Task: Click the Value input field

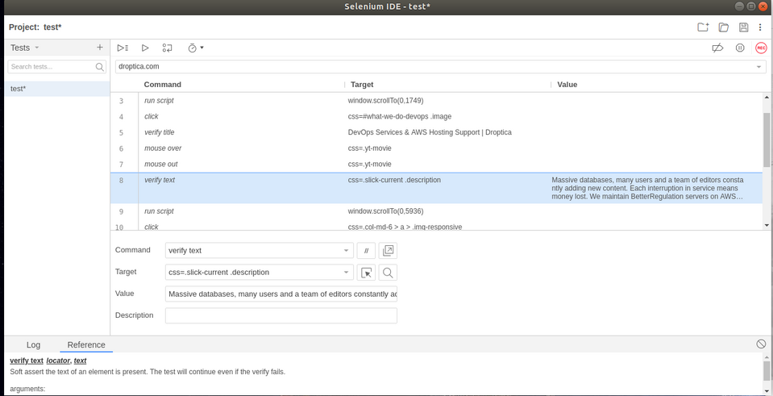Action: [281, 294]
